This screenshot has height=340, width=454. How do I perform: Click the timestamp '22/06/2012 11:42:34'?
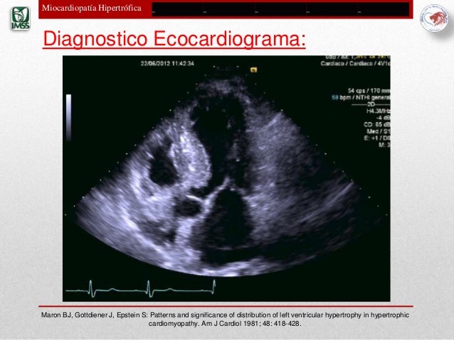[x=167, y=63]
